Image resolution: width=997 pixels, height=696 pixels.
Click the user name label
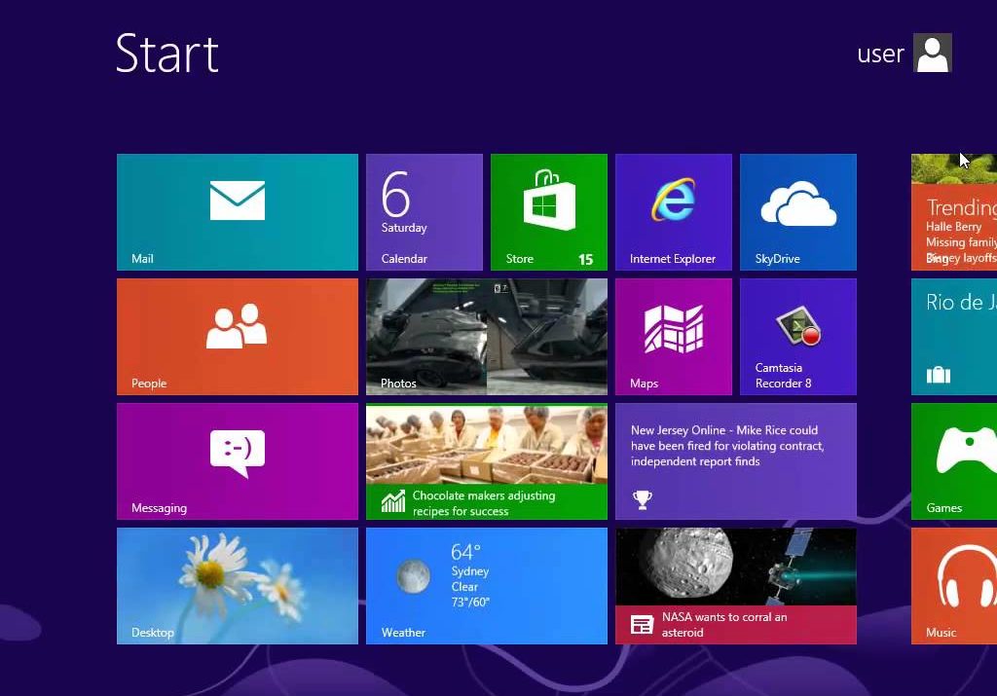(880, 55)
